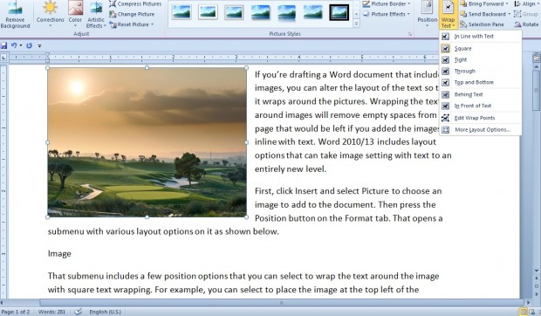Screen dimensions: 541x316
Task: Open the Rotate menu
Action: (x=526, y=24)
